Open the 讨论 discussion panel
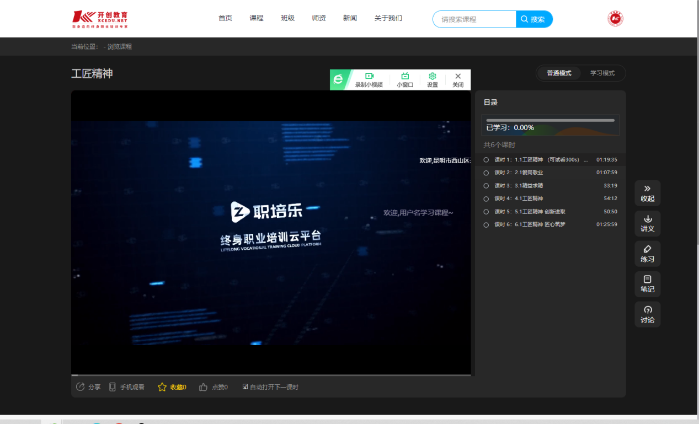 tap(648, 314)
